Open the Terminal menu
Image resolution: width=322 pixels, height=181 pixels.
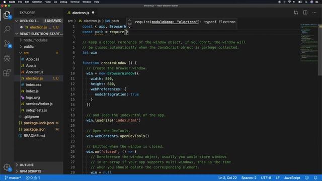click(75, 2)
